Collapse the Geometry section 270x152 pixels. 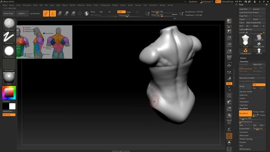tap(244, 62)
